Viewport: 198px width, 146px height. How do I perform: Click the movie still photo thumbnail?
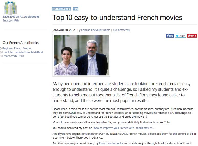click(81, 55)
